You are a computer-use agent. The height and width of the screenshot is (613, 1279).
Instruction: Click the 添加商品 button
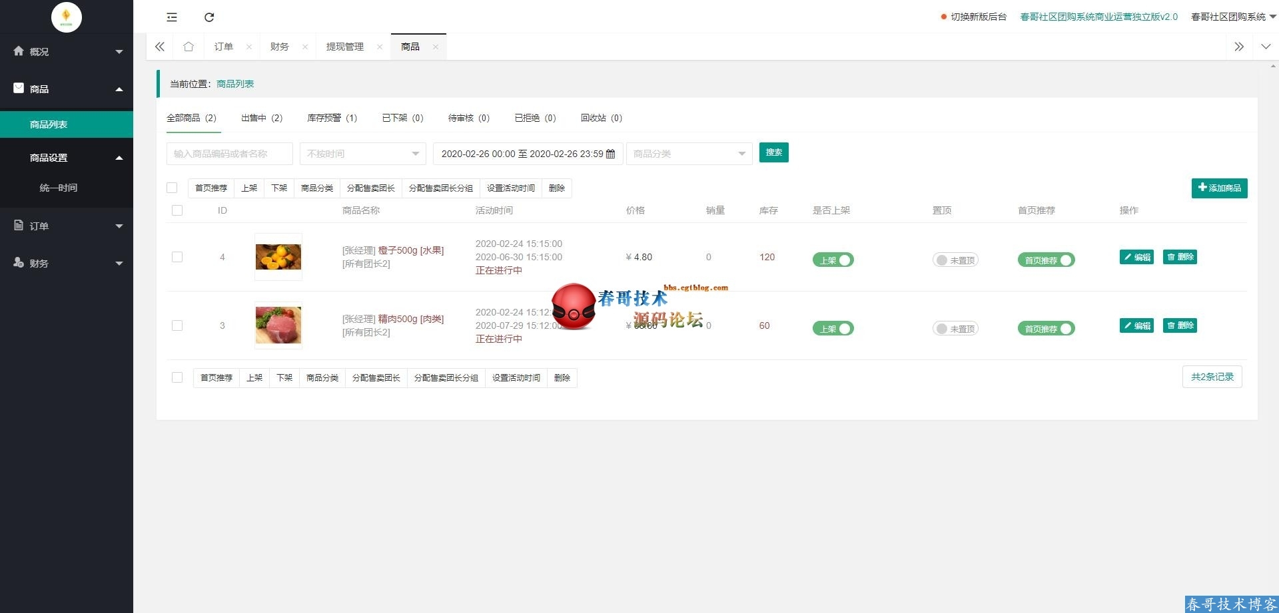pyautogui.click(x=1219, y=188)
